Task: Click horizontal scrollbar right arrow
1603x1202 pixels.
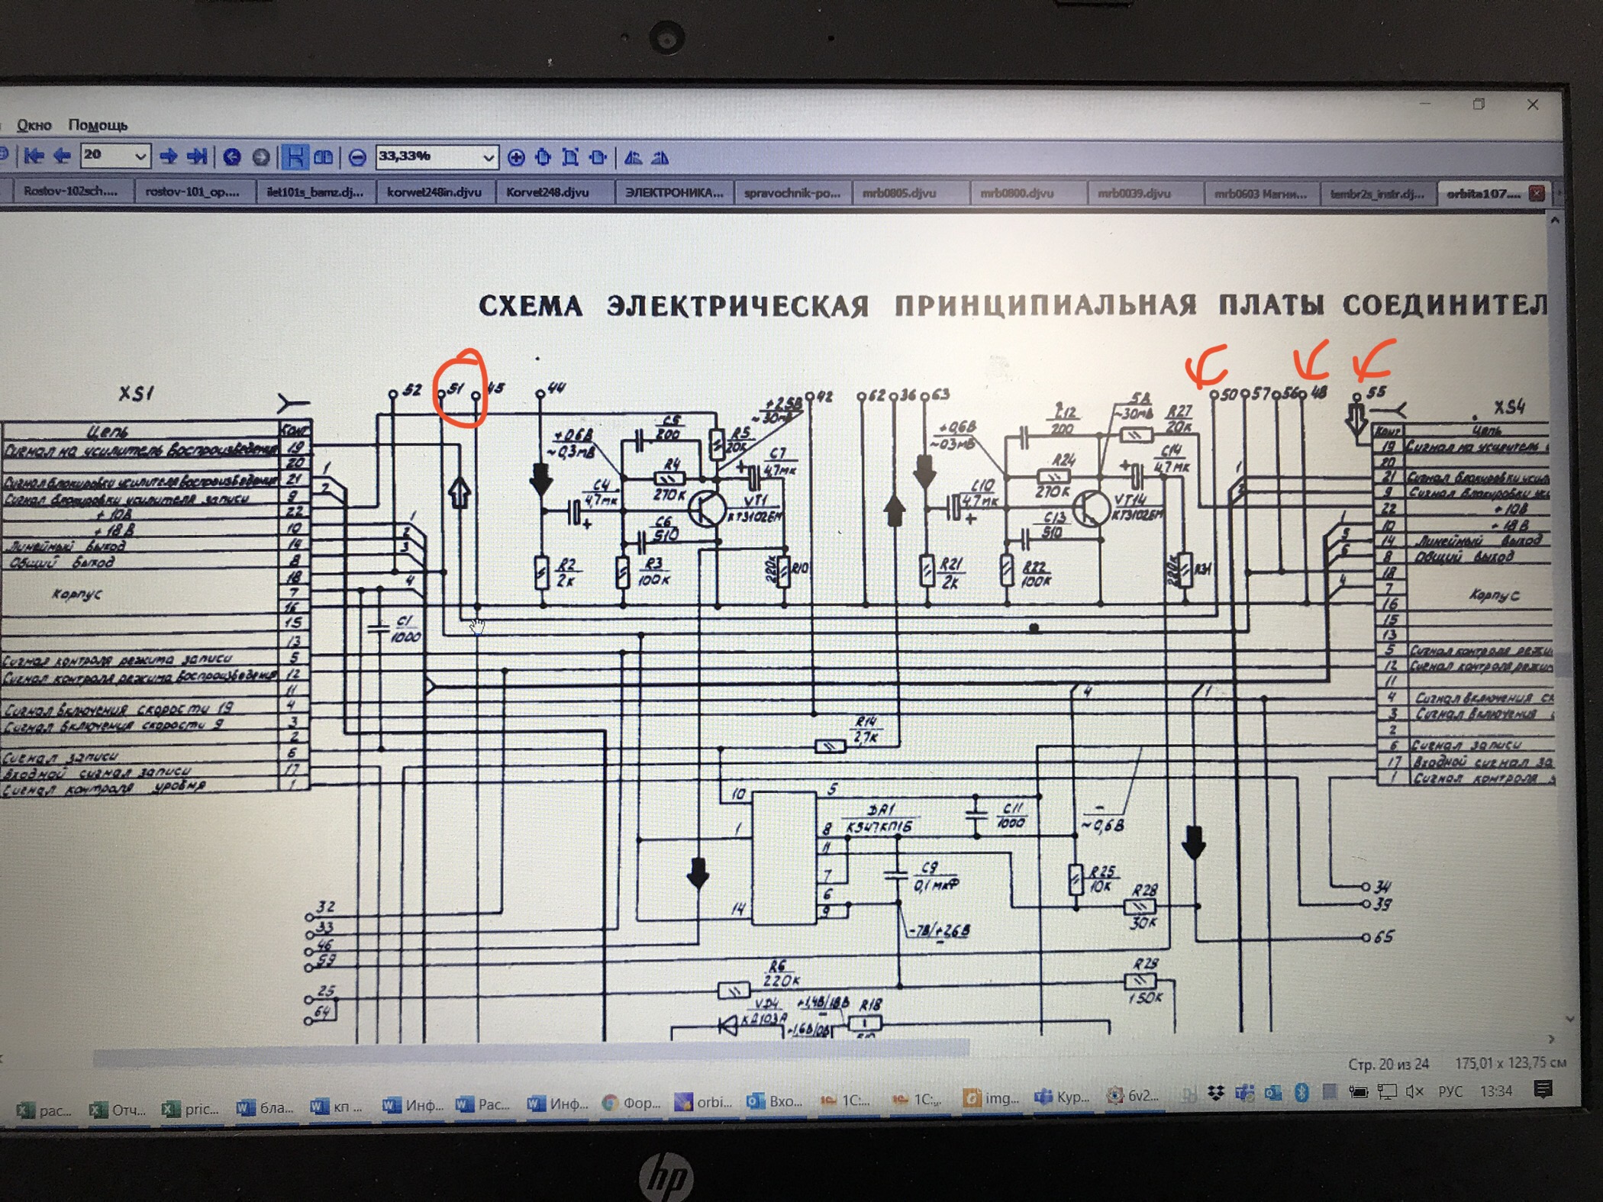Action: [x=1551, y=1039]
